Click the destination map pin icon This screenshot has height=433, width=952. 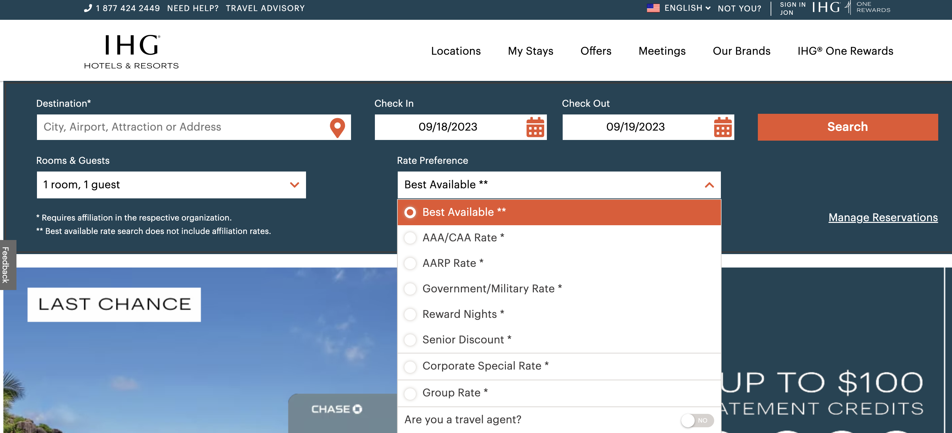pyautogui.click(x=337, y=127)
